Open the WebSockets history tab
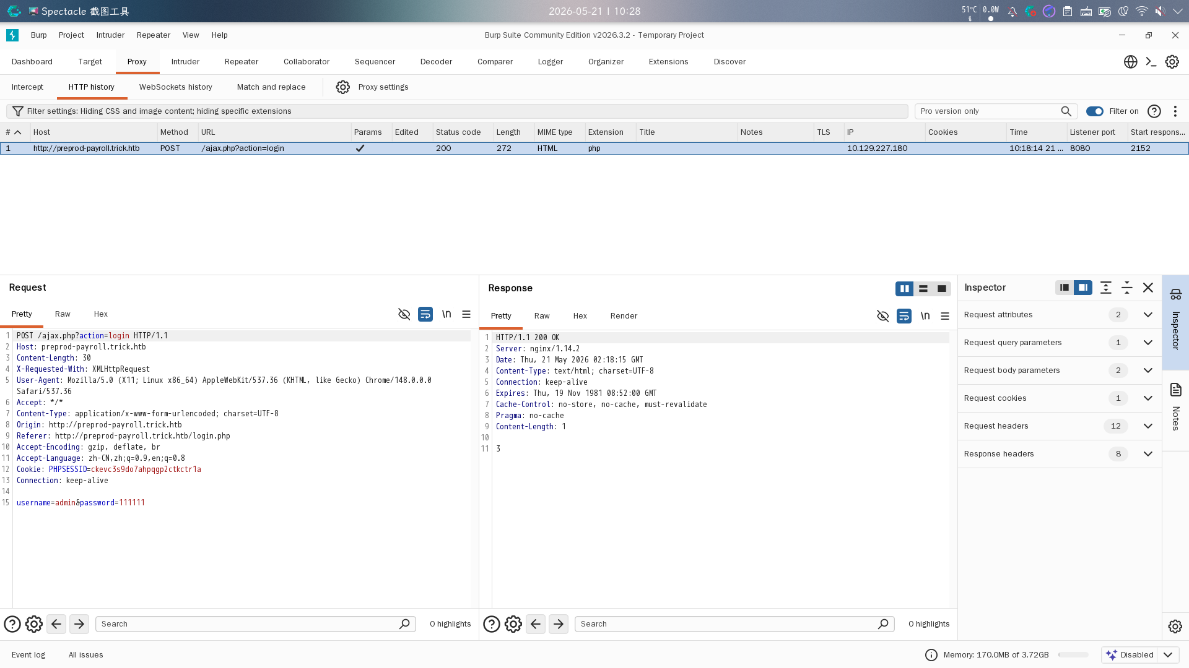Screen dimensions: 1189x668 click(176, 87)
